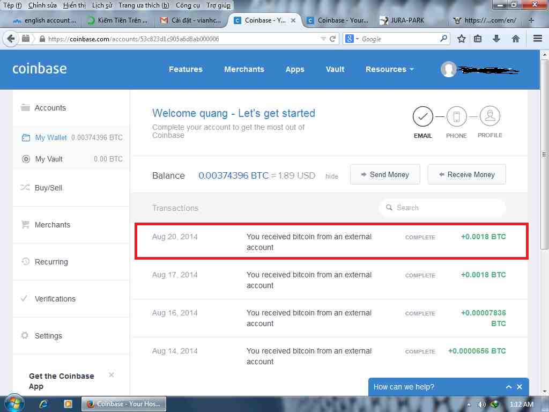This screenshot has width=549, height=412.
Task: Click the reload page icon
Action: 332,39
